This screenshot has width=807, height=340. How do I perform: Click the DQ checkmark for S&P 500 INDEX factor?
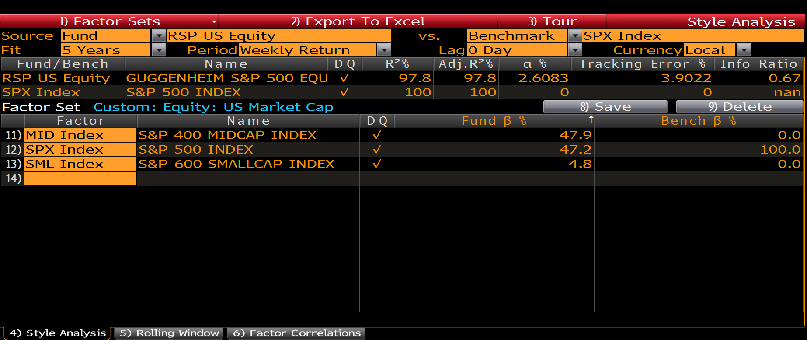377,150
